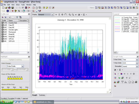Create a new file from toolbar
The width and height of the screenshot is (139, 104).
(3, 8)
